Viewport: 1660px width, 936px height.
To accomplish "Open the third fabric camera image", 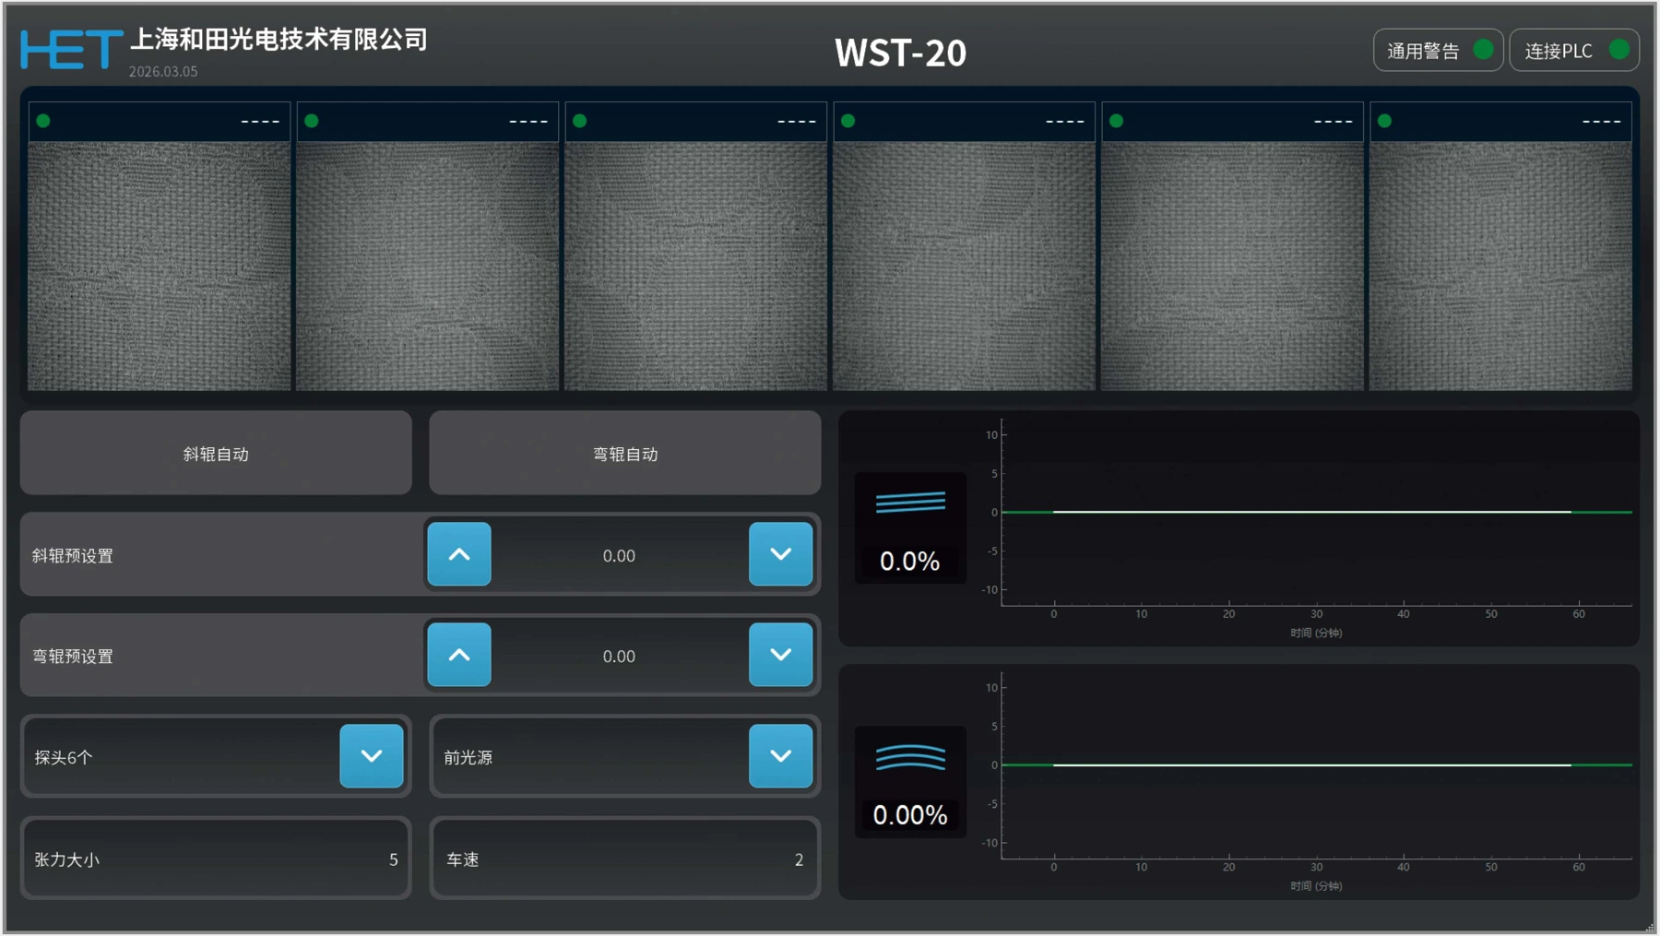I will (x=696, y=266).
